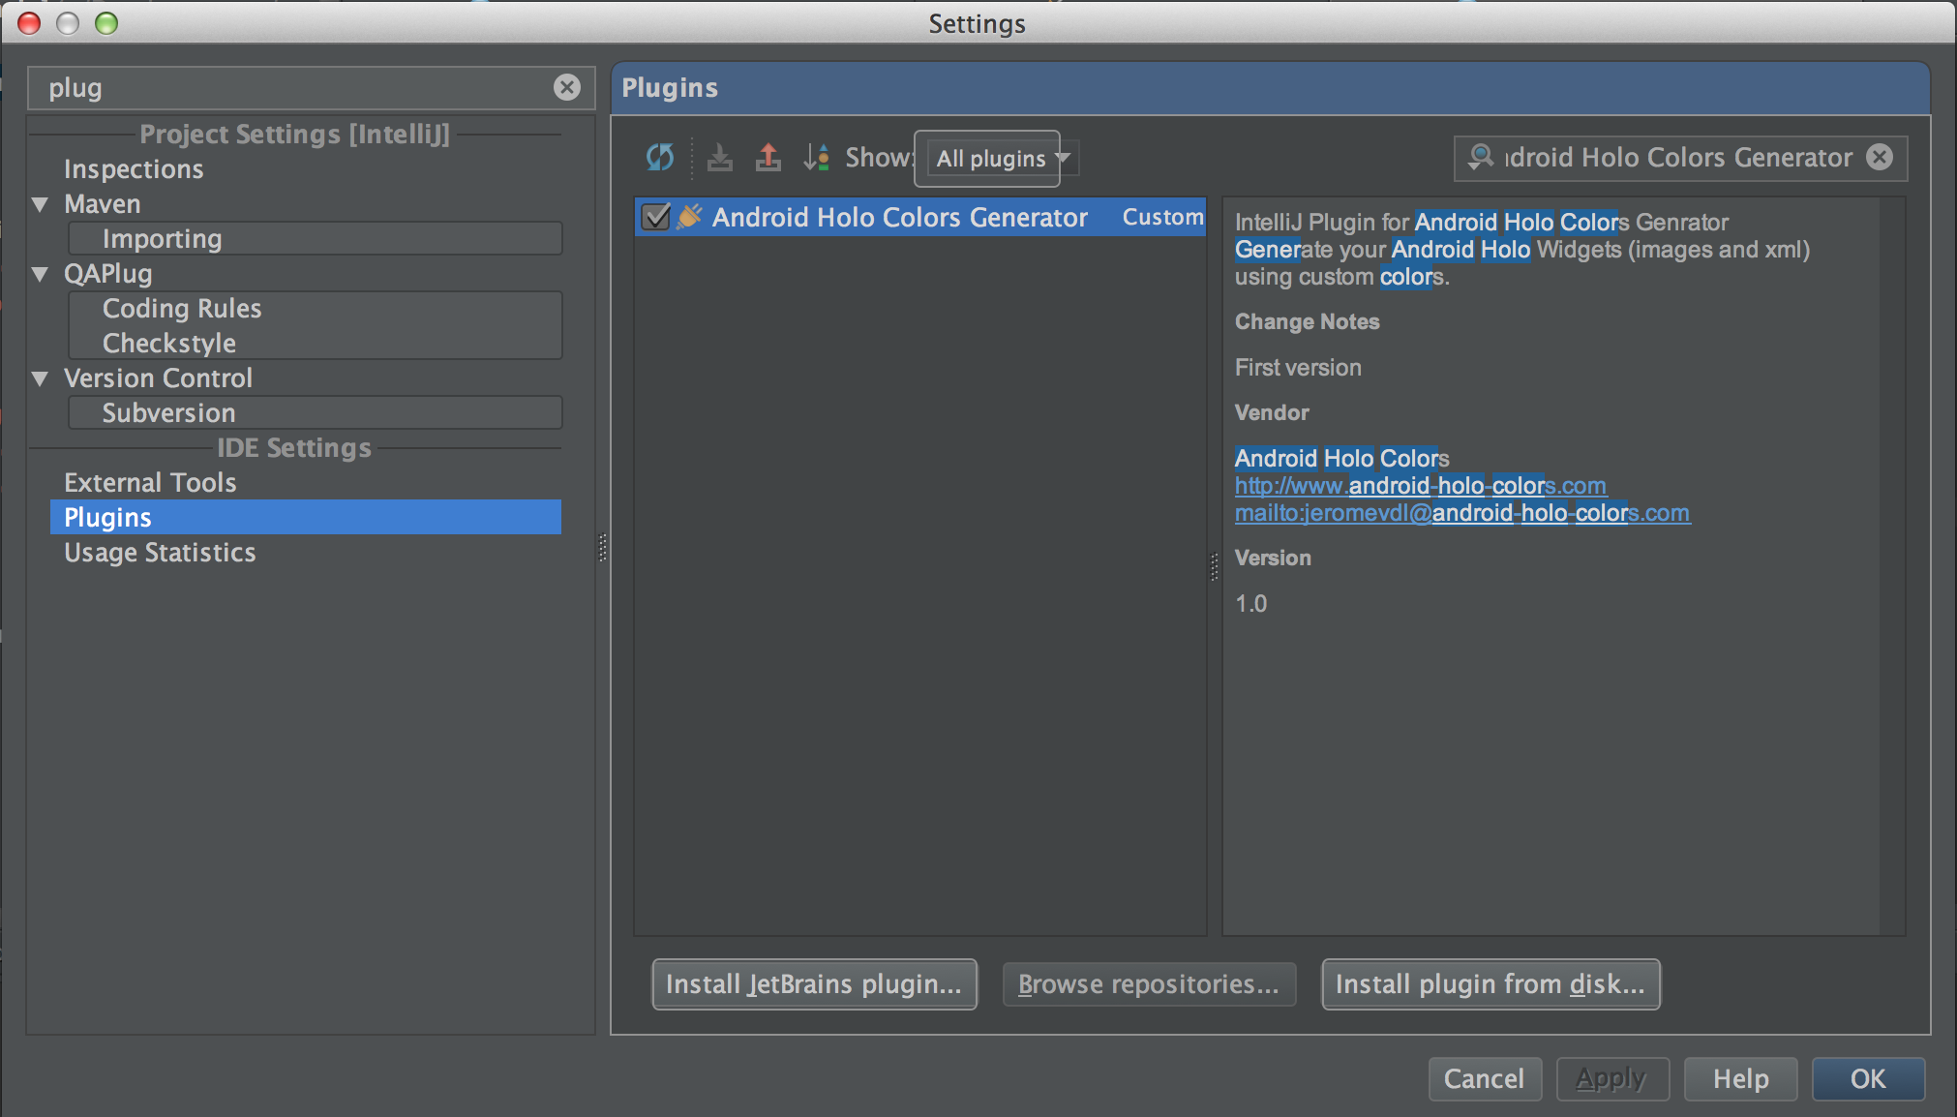
Task: Click the sort plugins by status icon
Action: pos(816,157)
